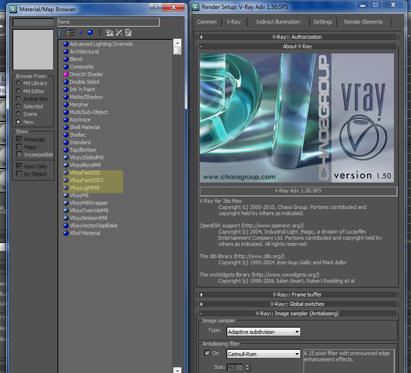Viewport: 411px width, 373px height.
Task: Expand the V-Ray:: Authorization rollout
Action: click(297, 37)
